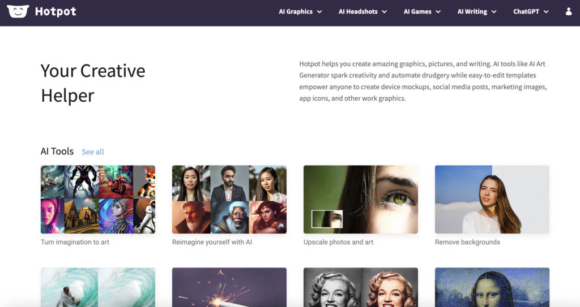The height and width of the screenshot is (307, 580).
Task: Open the Marilyn Monroe colorize photo thumbnail
Action: 361,287
